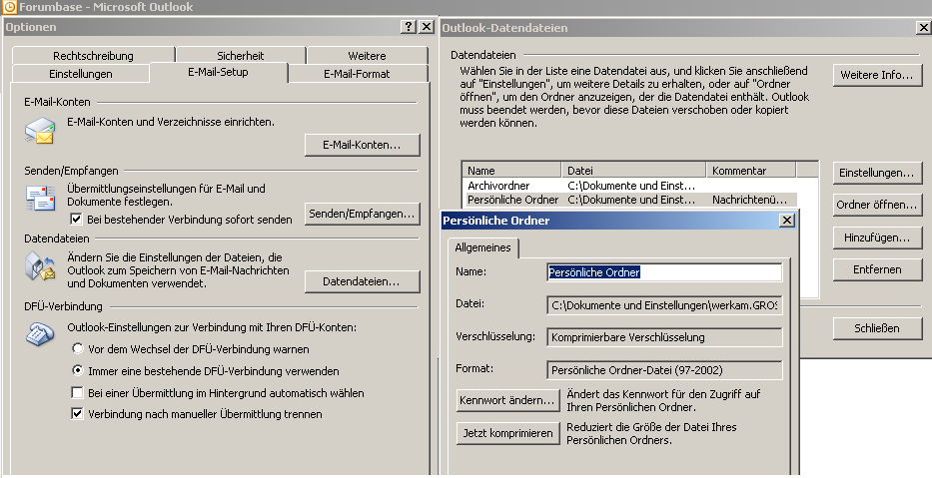
Task: Click the Archivordner file path cell
Action: [631, 186]
